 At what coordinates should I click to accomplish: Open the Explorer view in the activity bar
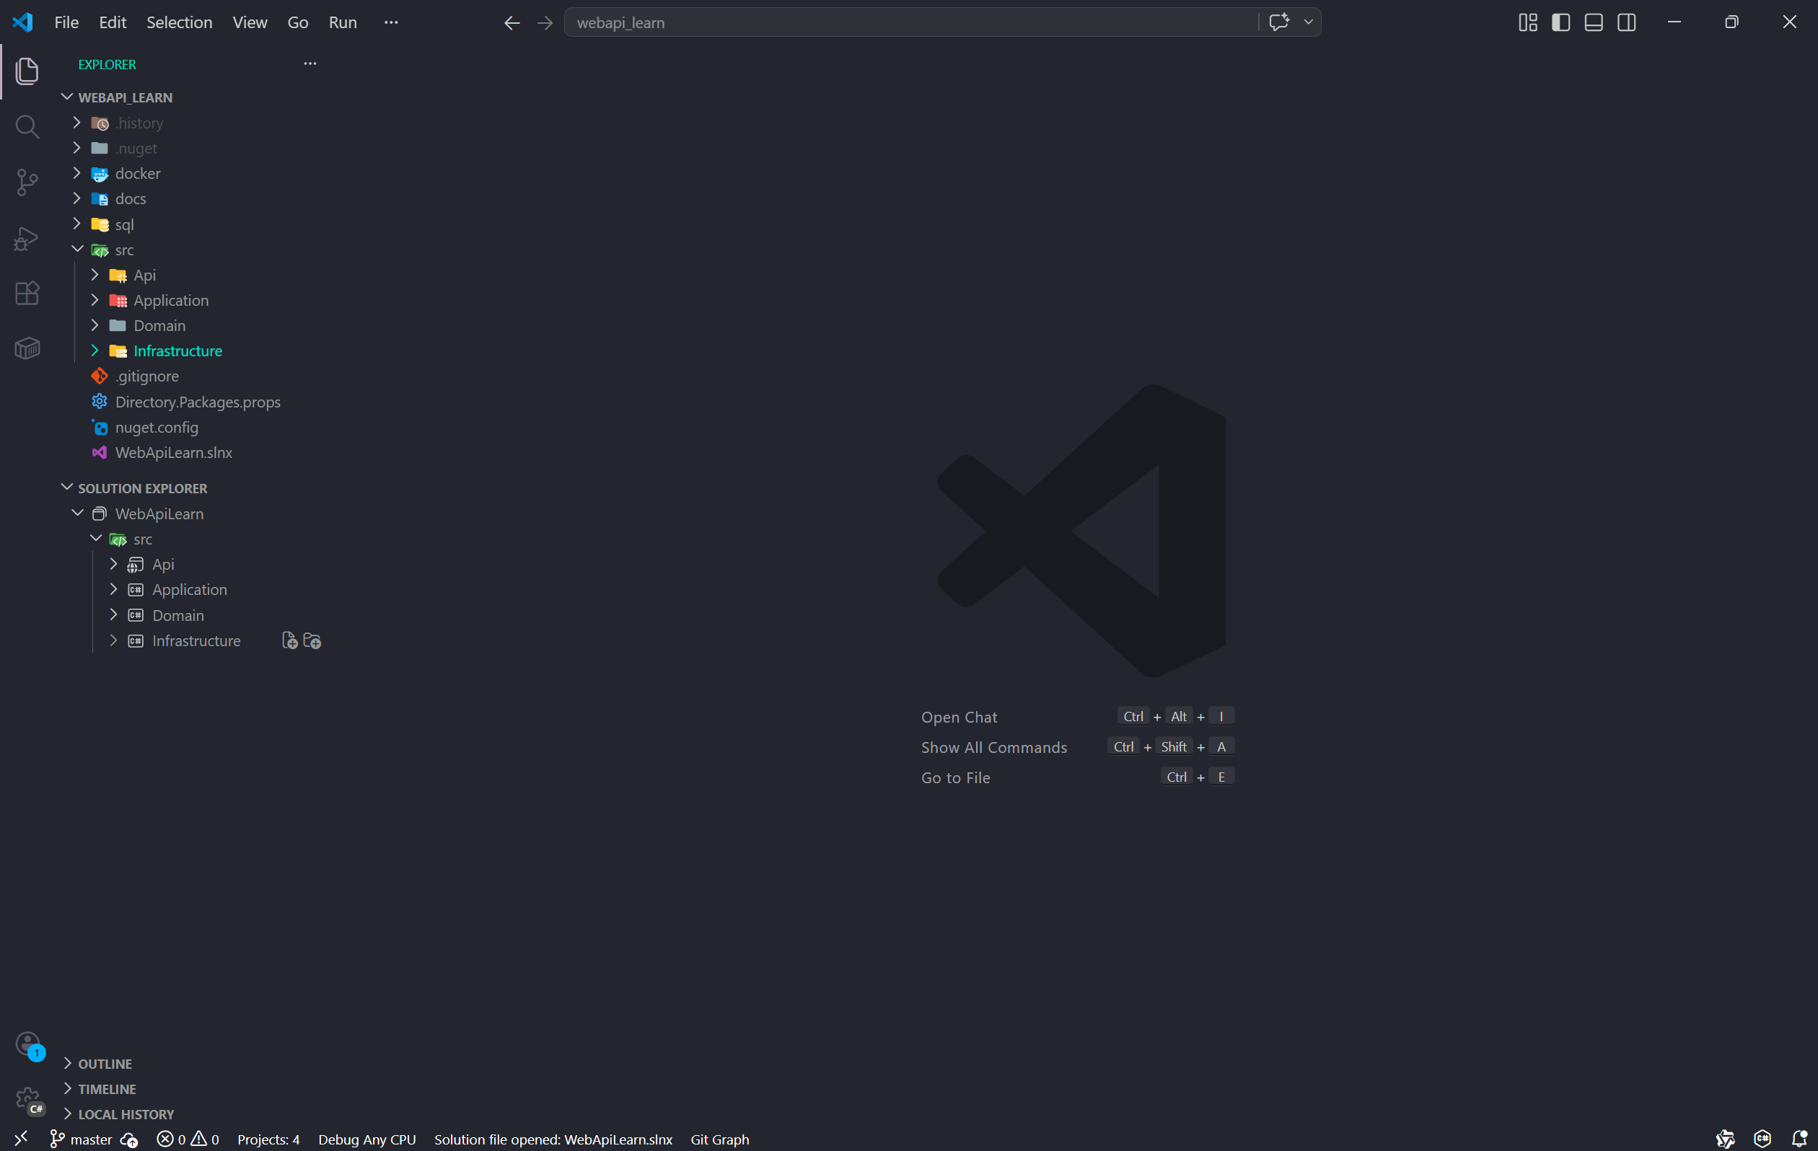click(x=27, y=71)
